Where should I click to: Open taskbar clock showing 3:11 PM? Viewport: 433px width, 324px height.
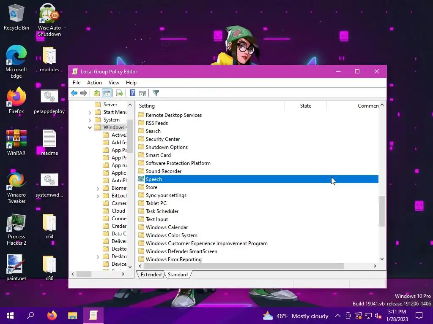(397, 316)
